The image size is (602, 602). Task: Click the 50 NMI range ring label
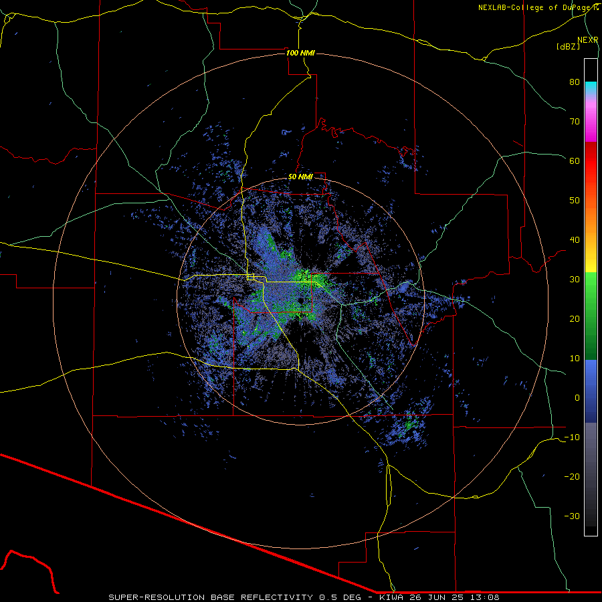(300, 177)
